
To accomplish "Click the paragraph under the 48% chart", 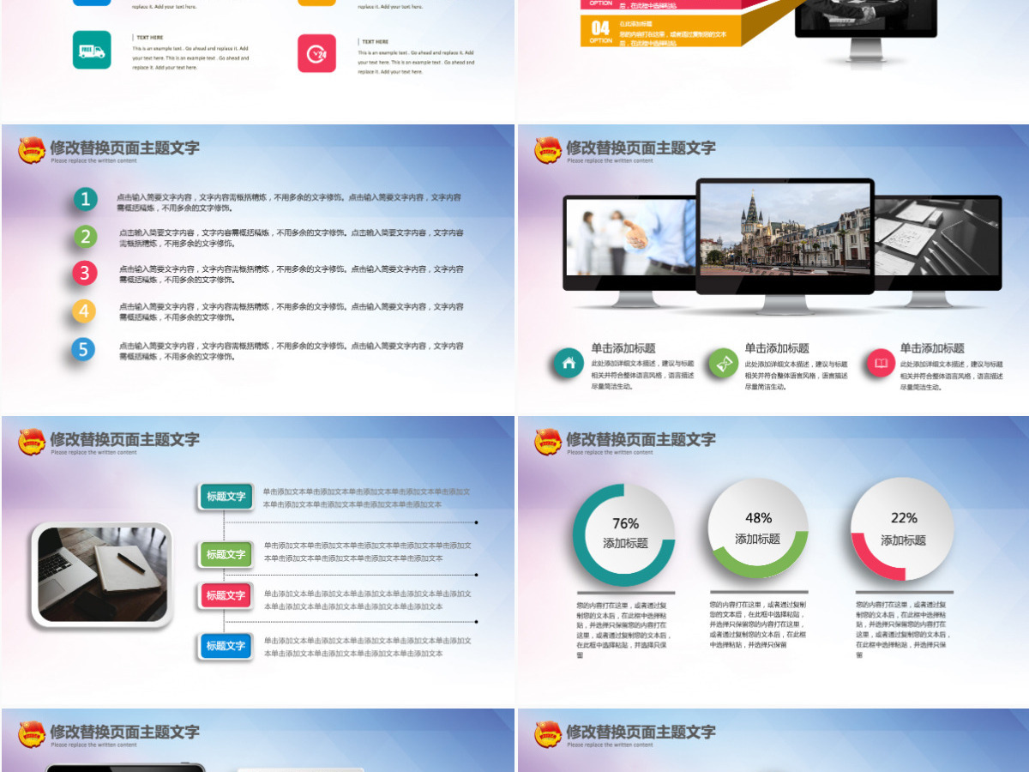I will click(758, 624).
